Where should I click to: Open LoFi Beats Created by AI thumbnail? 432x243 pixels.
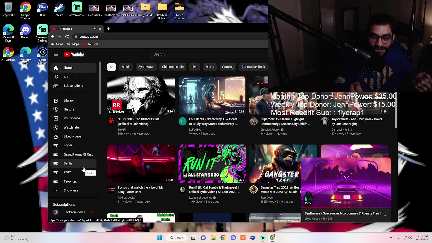click(x=212, y=96)
